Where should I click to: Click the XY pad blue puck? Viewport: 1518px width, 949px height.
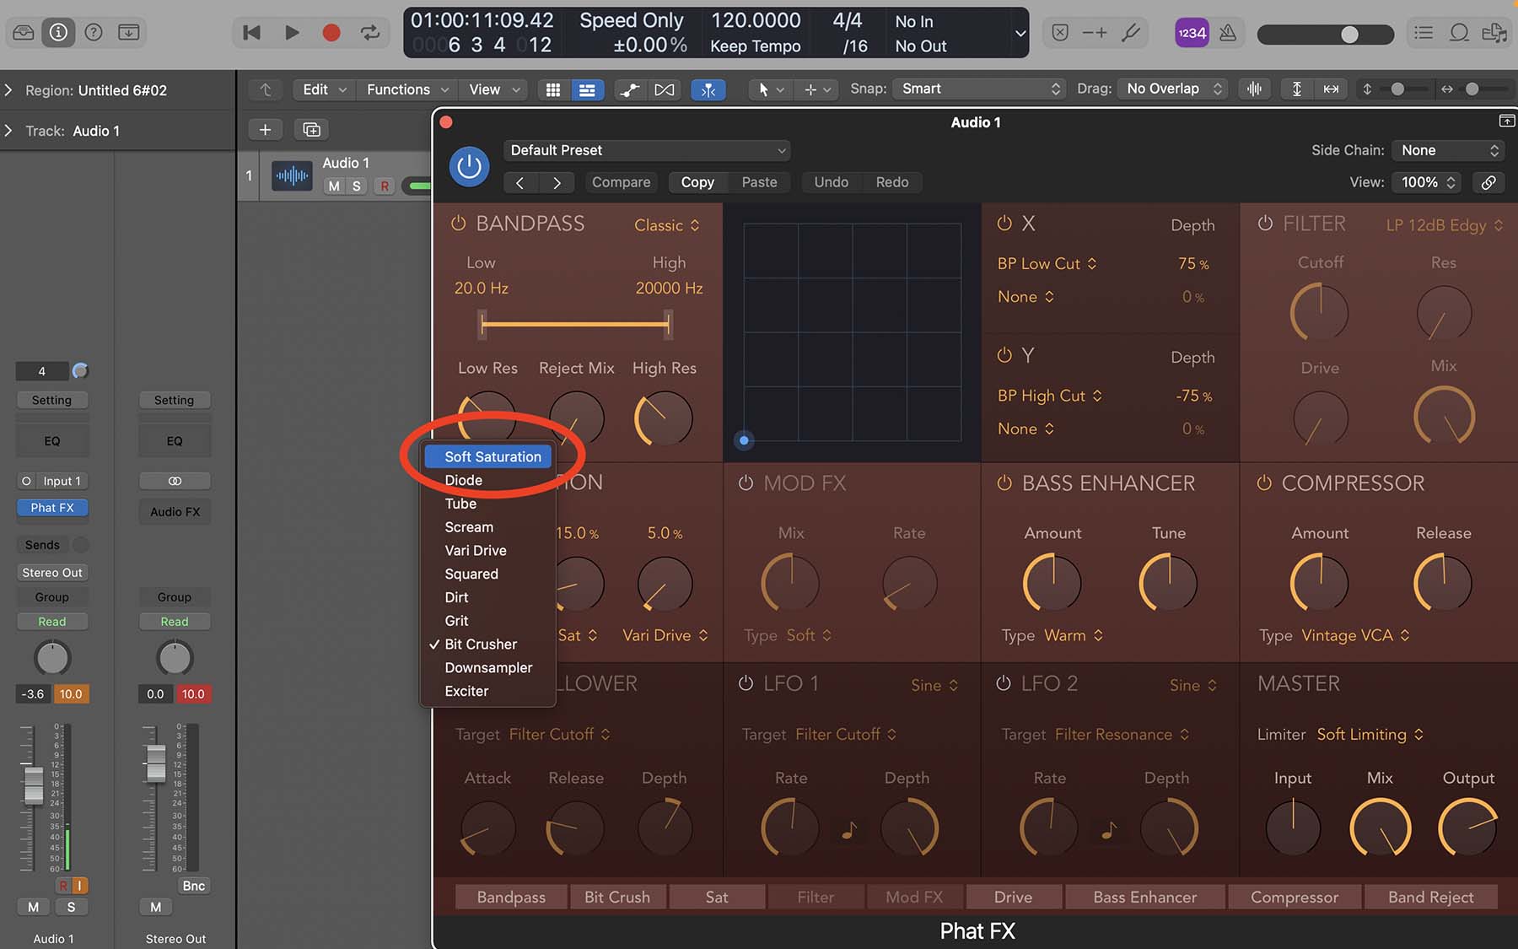tap(744, 440)
